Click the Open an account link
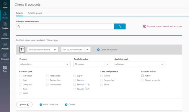Viewport: 189px width, 112px height. [109, 50]
